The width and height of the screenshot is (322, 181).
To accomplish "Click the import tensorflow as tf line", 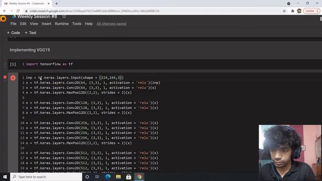I will click(49, 64).
